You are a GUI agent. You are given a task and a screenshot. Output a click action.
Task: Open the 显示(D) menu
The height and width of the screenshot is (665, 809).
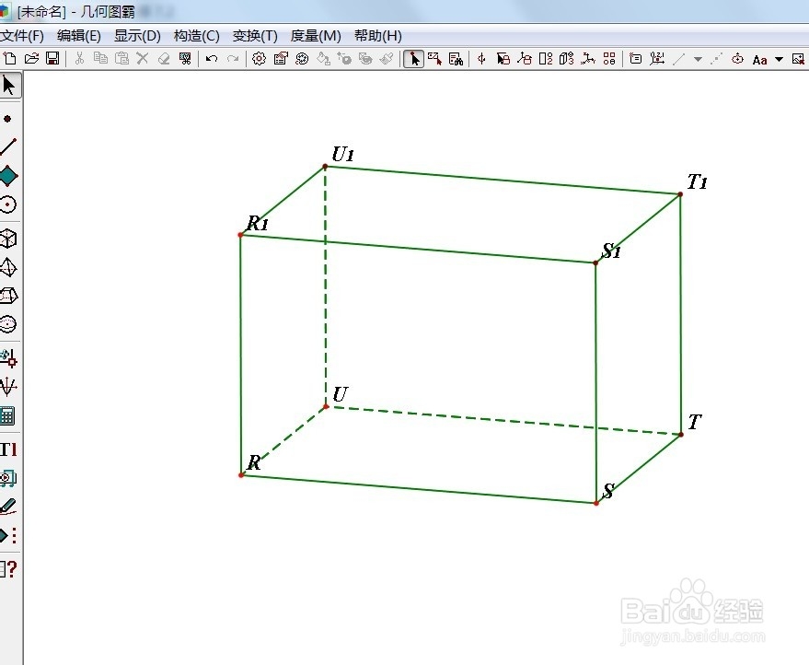(x=137, y=36)
